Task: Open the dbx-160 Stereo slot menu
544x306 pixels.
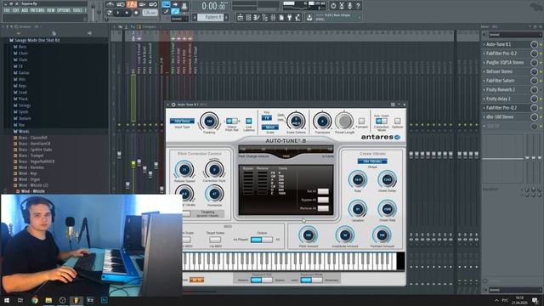Action: click(x=484, y=116)
